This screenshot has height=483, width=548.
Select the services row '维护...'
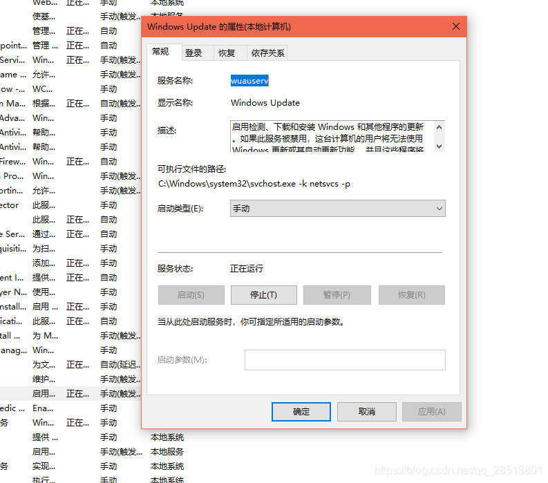tap(70, 379)
